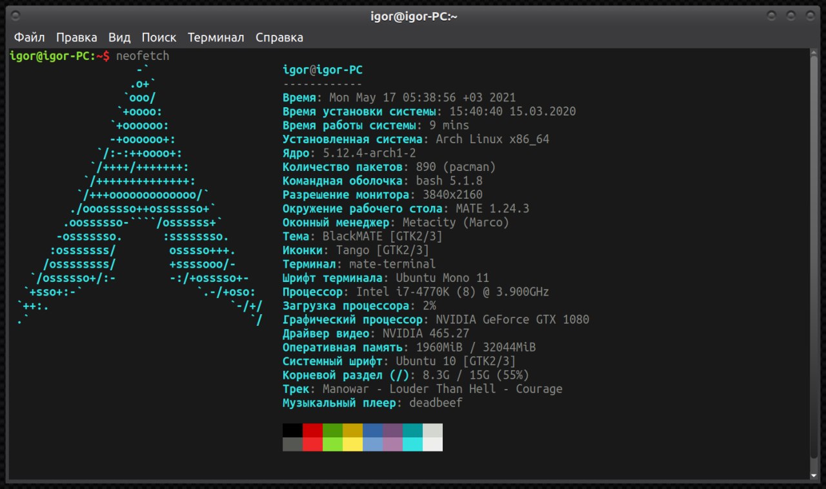
Task: Open the Справка menu
Action: click(279, 37)
